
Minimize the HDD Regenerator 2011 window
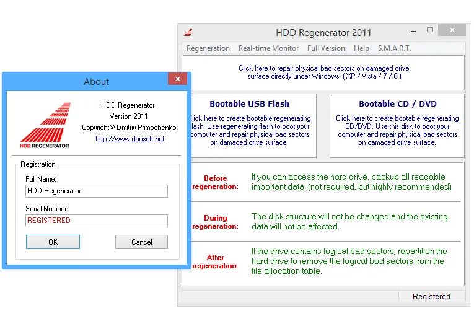pyautogui.click(x=413, y=32)
